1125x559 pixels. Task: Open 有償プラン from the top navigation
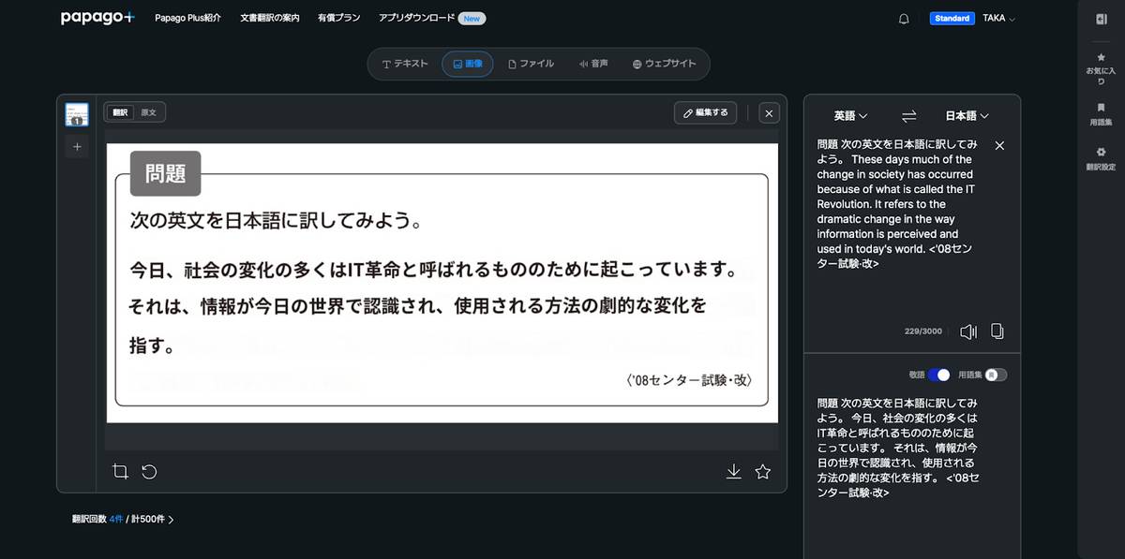338,17
